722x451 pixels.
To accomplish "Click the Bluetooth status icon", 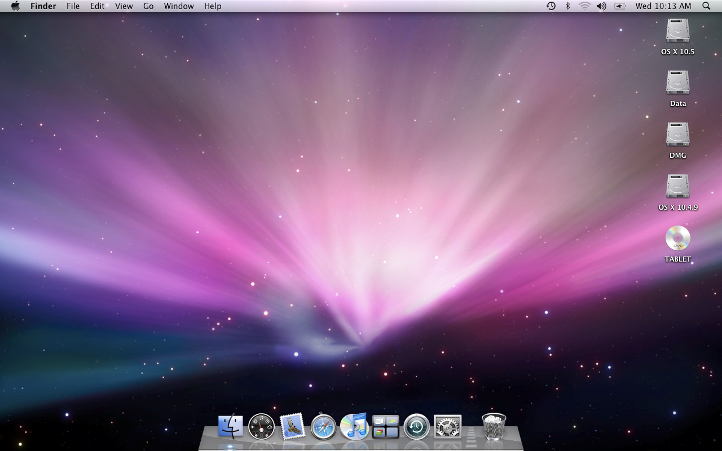I will coord(568,6).
